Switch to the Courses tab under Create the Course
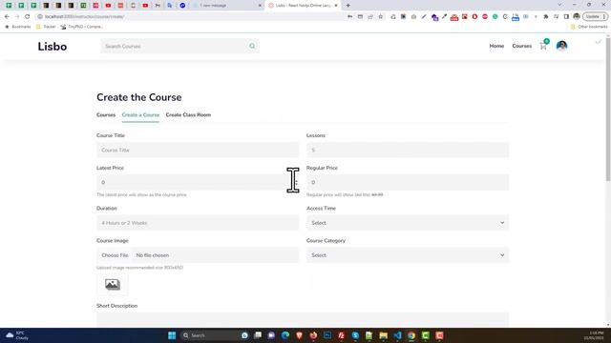Screen dimensions: 611x343 pyautogui.click(x=106, y=115)
